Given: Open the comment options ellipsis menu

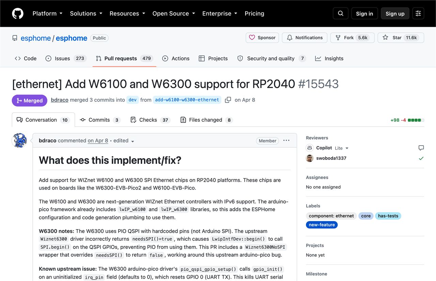Looking at the screenshot, I should click(286, 140).
